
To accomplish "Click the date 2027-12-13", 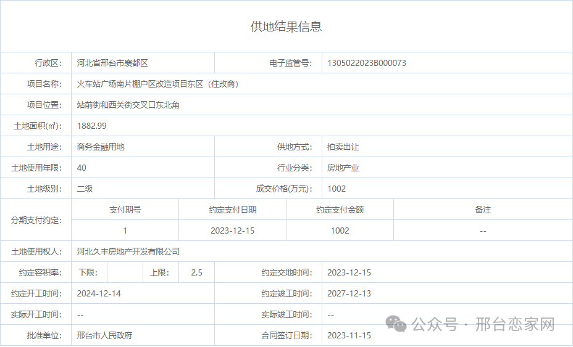I will [x=349, y=294].
